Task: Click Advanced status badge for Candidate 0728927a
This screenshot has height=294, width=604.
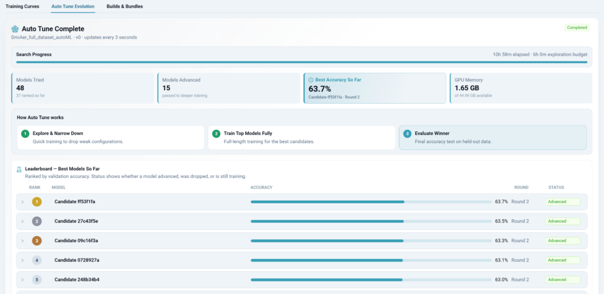Action: [x=563, y=260]
